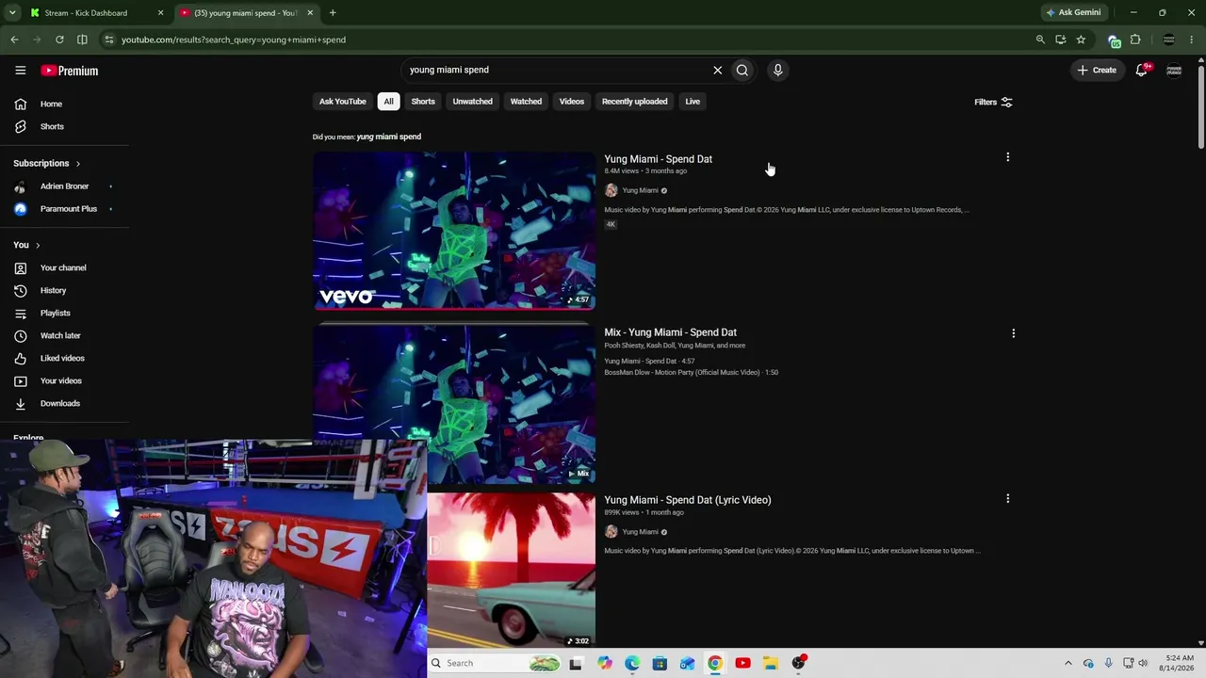Filter results by Watched chip
This screenshot has width=1206, height=678.
pos(526,102)
